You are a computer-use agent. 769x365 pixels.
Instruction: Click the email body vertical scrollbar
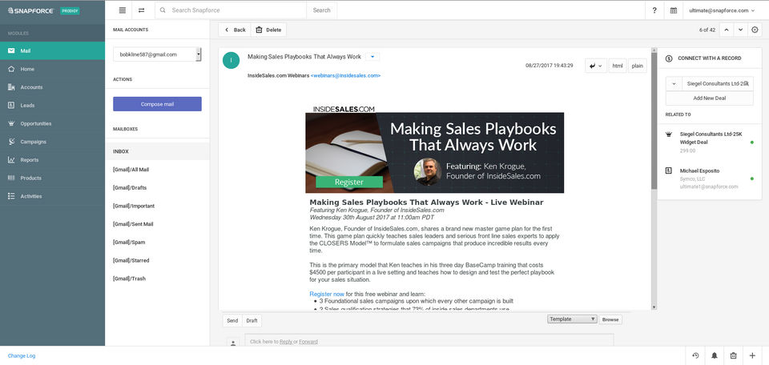pyautogui.click(x=654, y=178)
